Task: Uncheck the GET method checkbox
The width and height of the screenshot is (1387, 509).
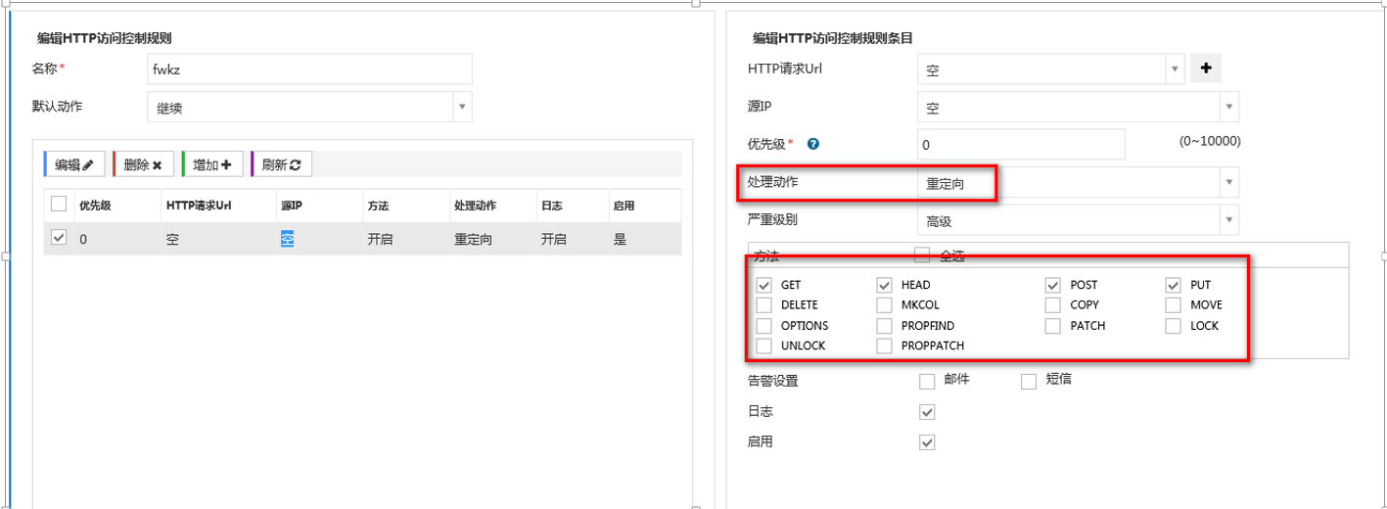Action: click(x=763, y=285)
